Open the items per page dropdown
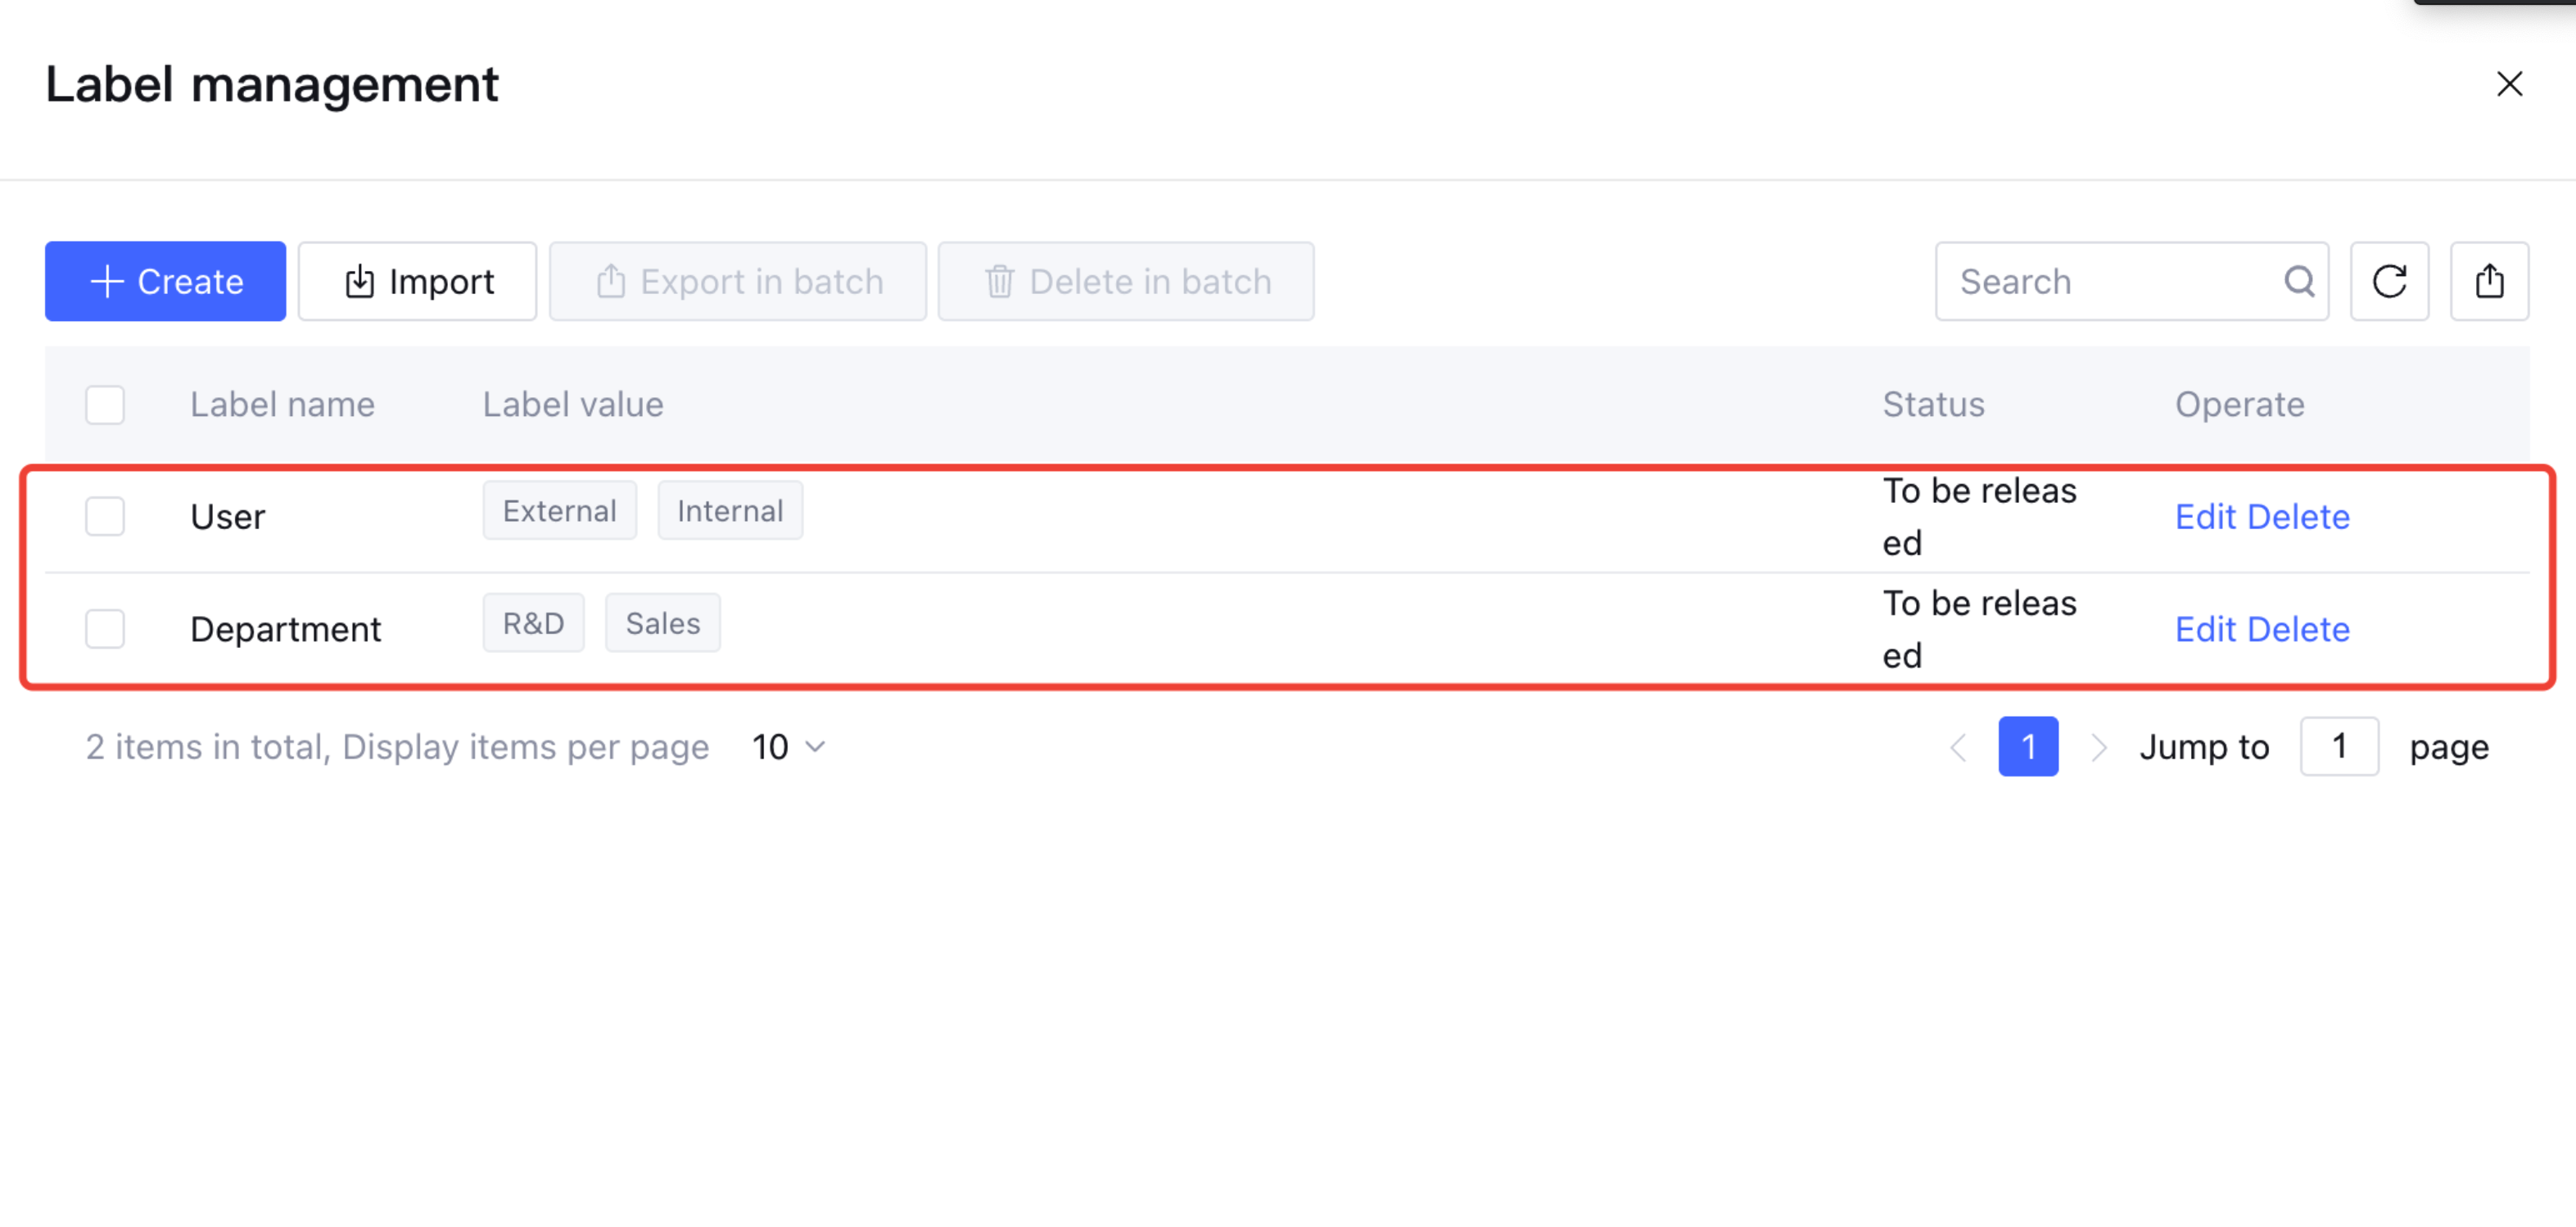Screen dimensions: 2576x1227 click(x=789, y=747)
